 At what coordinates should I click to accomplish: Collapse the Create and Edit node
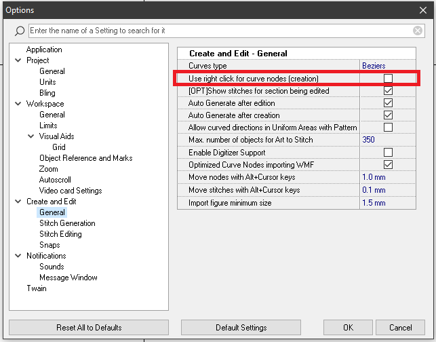18,202
